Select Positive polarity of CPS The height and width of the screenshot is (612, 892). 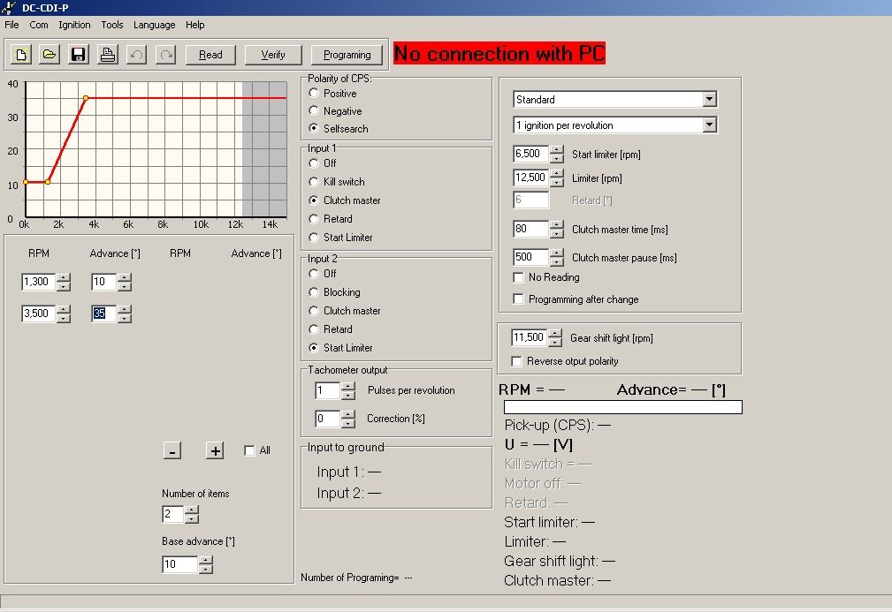pyautogui.click(x=314, y=93)
